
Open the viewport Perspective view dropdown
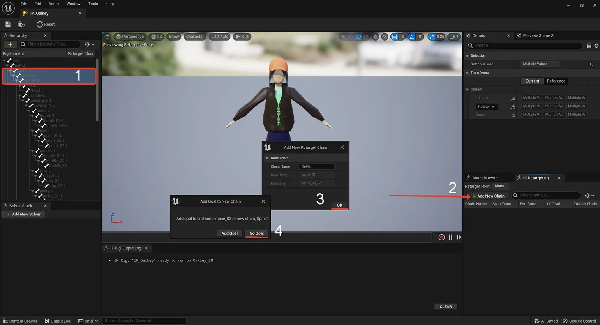[x=129, y=37]
